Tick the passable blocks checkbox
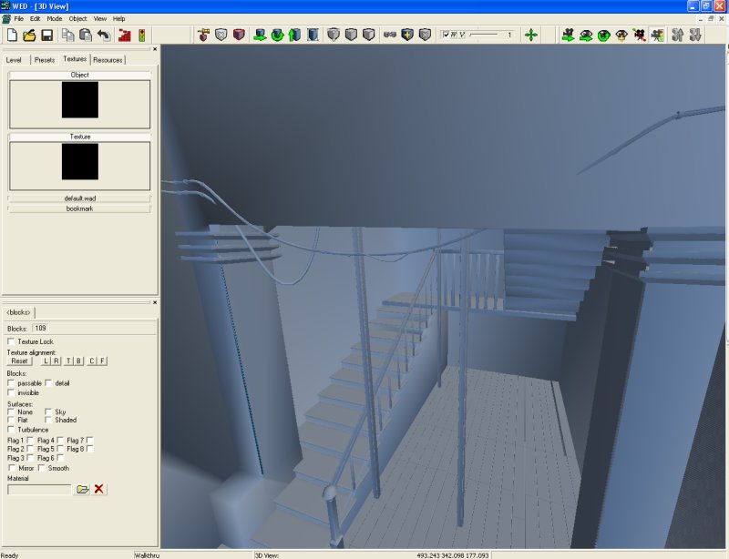This screenshot has height=559, width=729. 11,383
